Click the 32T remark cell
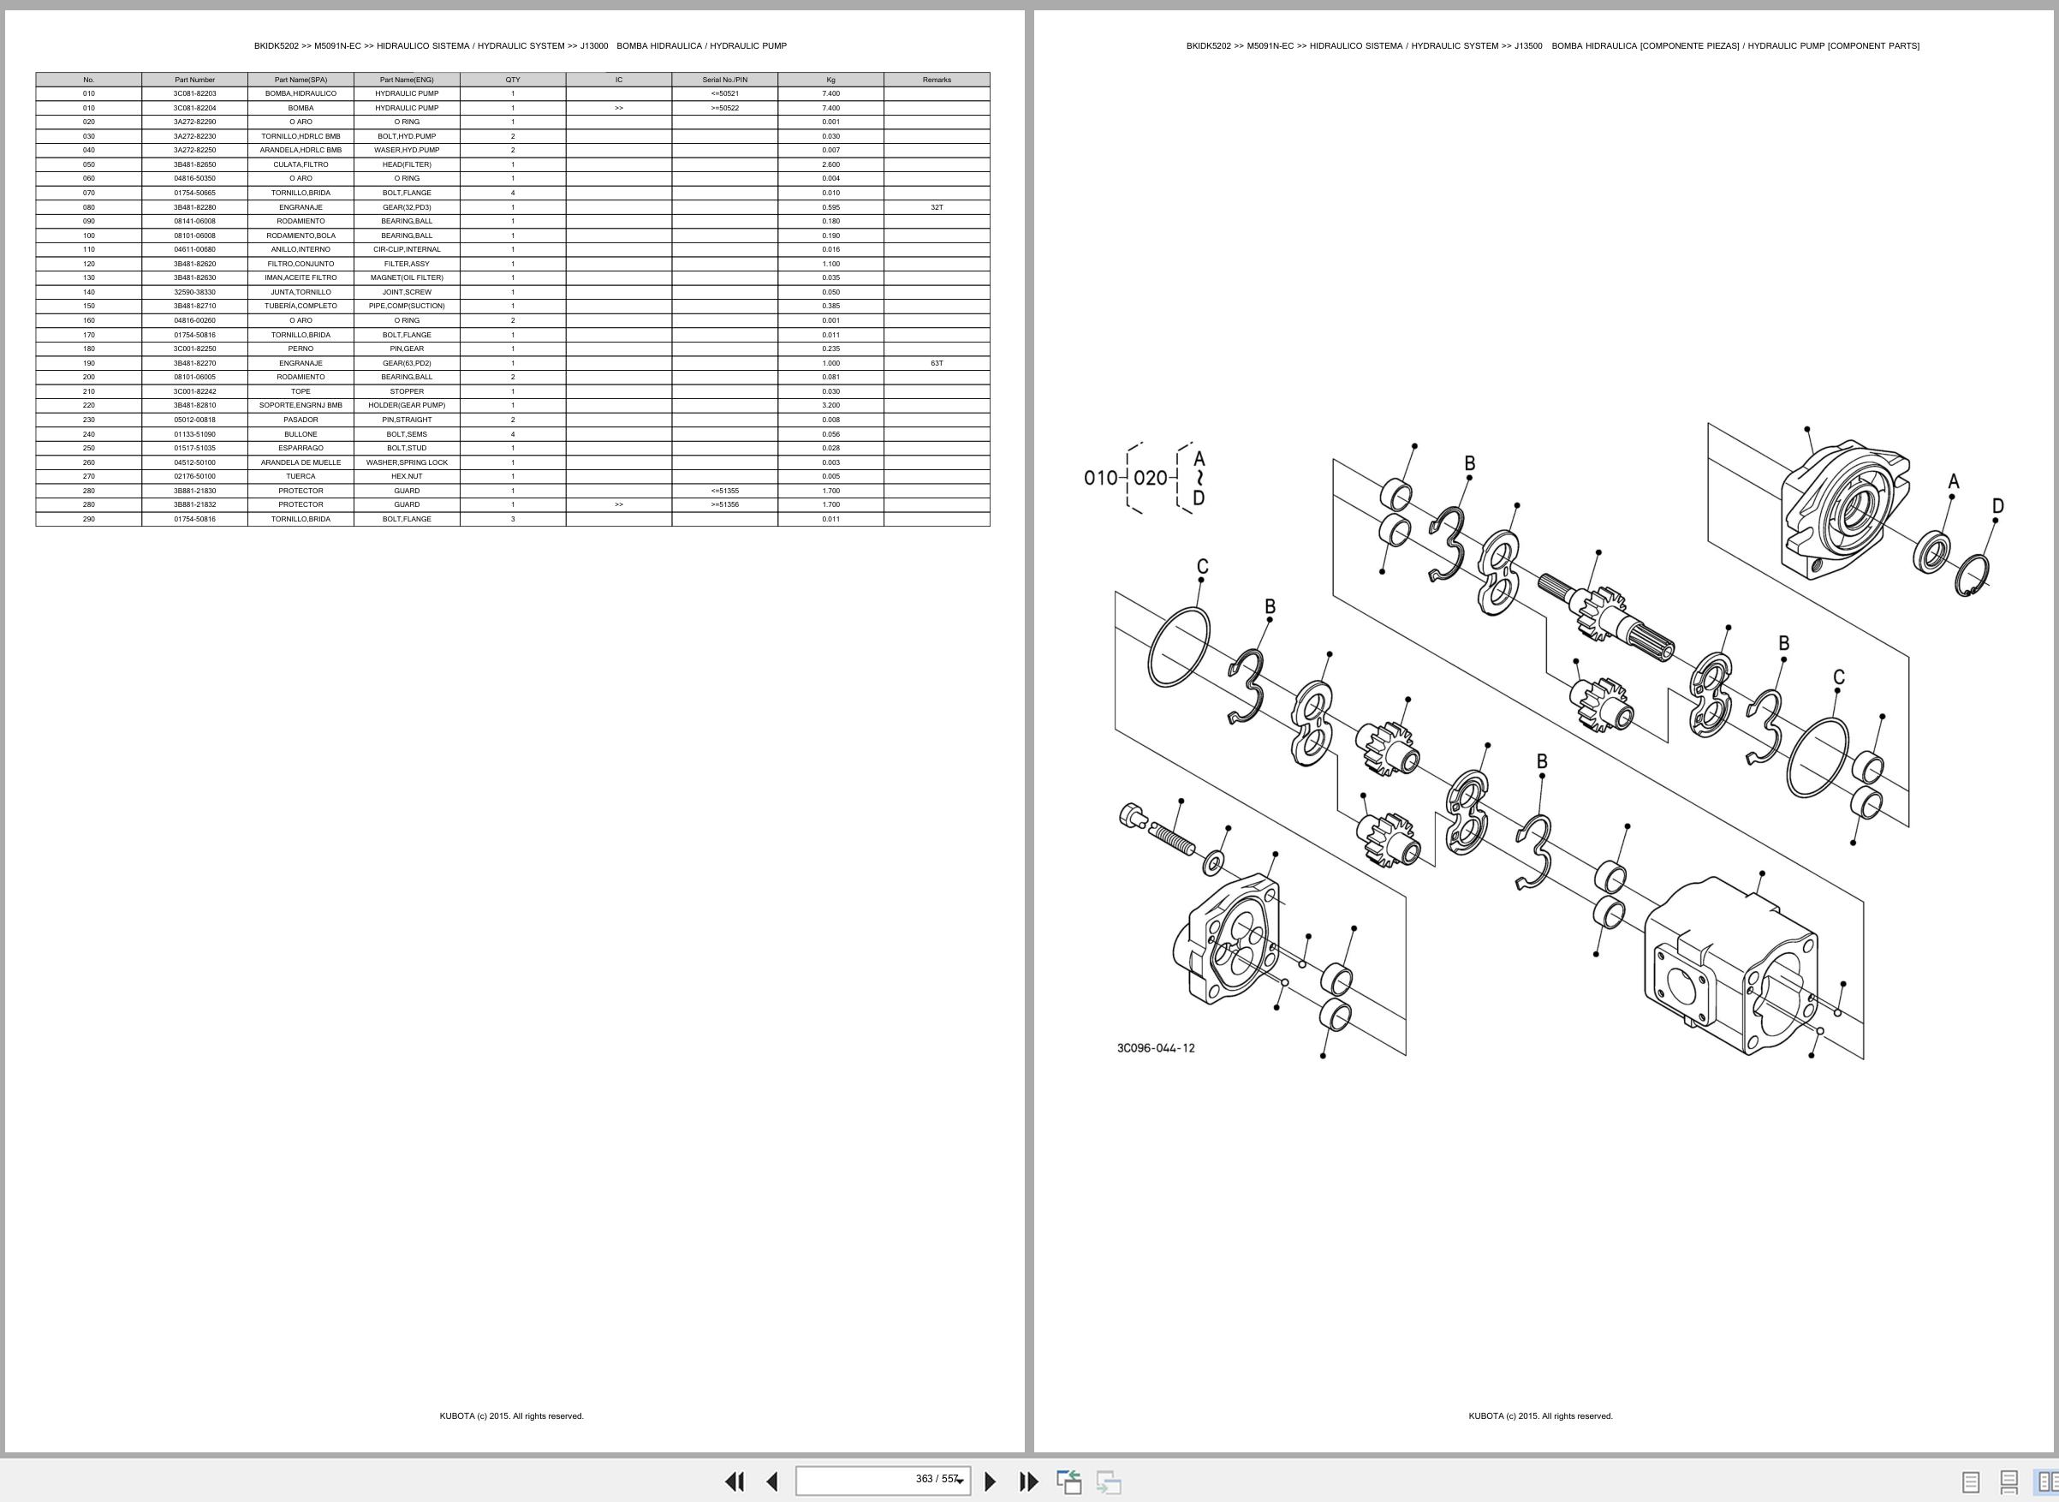2059x1502 pixels. pos(937,207)
